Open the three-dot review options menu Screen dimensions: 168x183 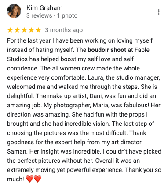[159, 12]
